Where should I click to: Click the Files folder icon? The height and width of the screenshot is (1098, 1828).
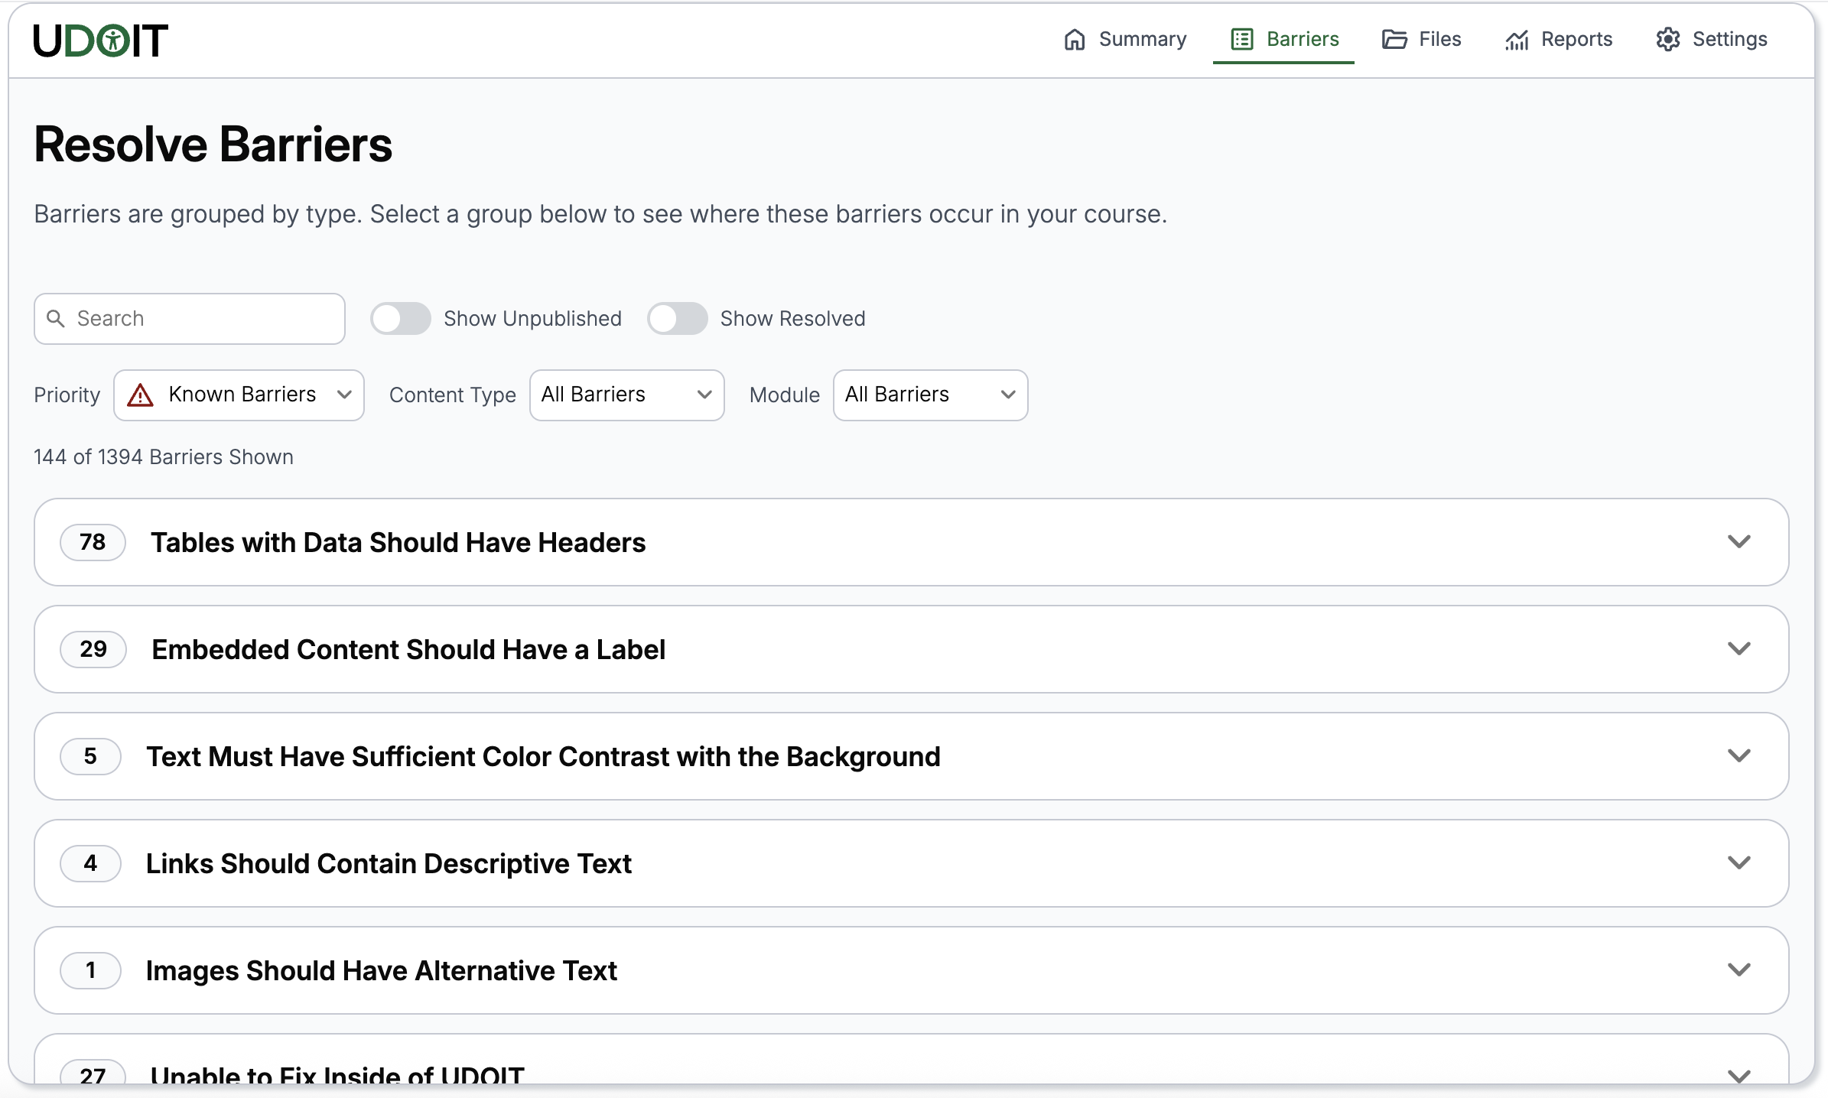[x=1394, y=39]
